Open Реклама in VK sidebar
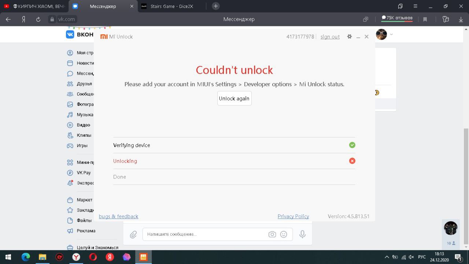The width and height of the screenshot is (469, 264). pos(81,231)
